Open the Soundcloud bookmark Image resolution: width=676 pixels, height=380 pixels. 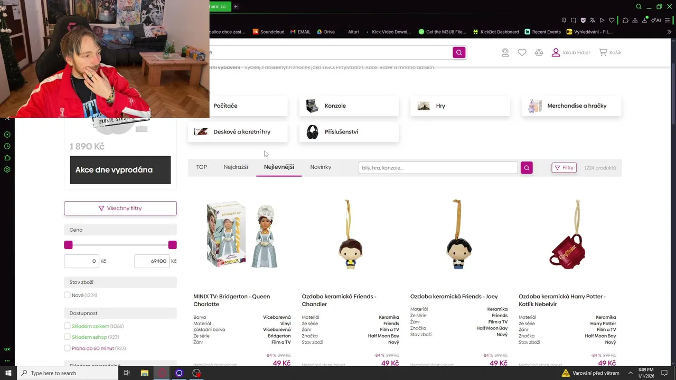[268, 32]
